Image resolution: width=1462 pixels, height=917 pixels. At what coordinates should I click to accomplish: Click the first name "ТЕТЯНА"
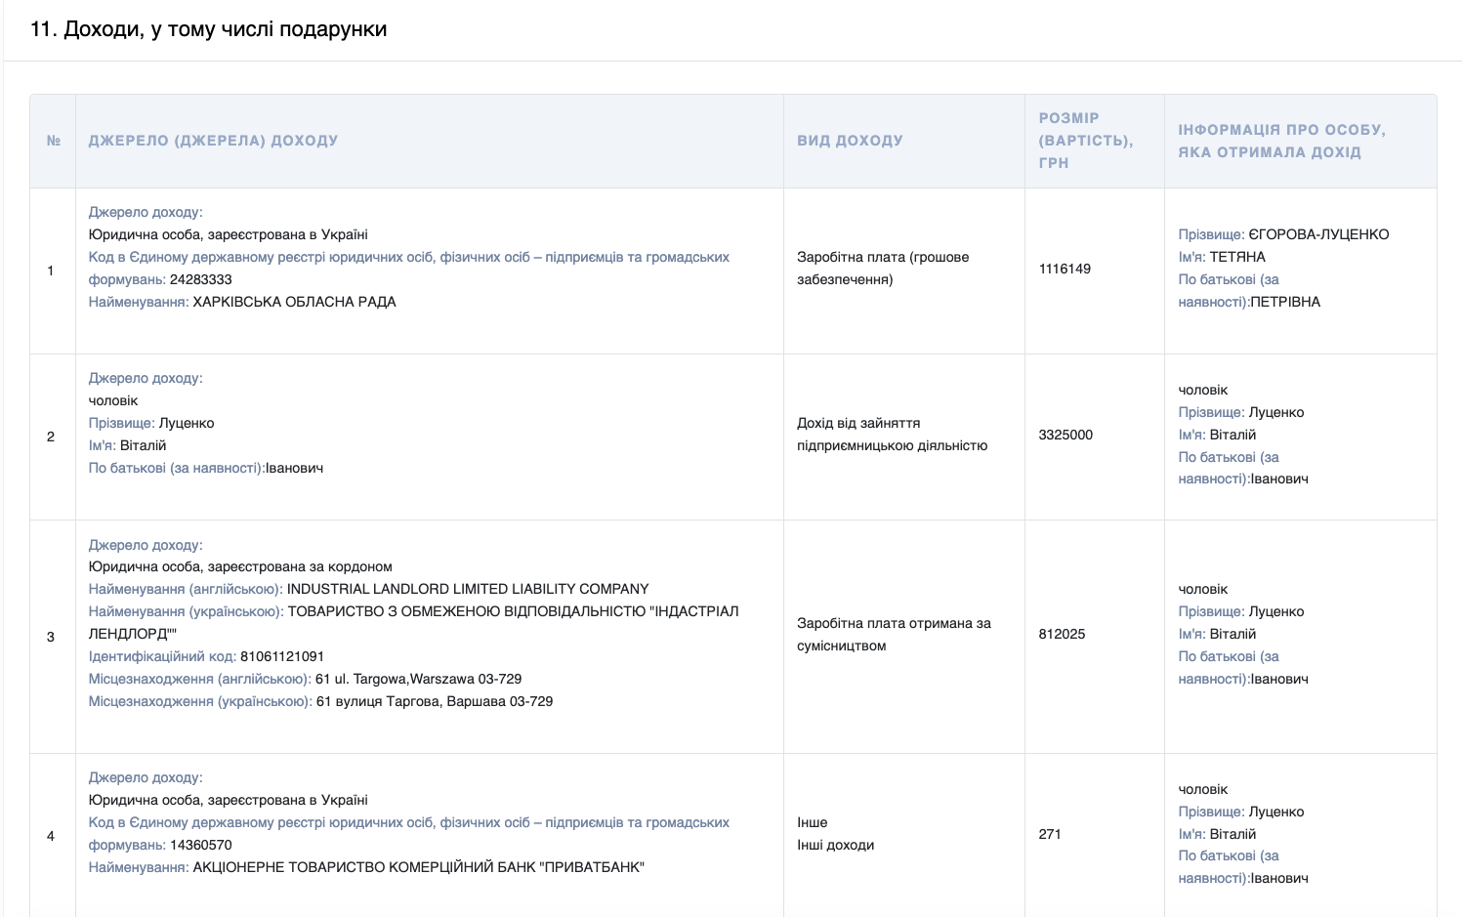click(1237, 257)
